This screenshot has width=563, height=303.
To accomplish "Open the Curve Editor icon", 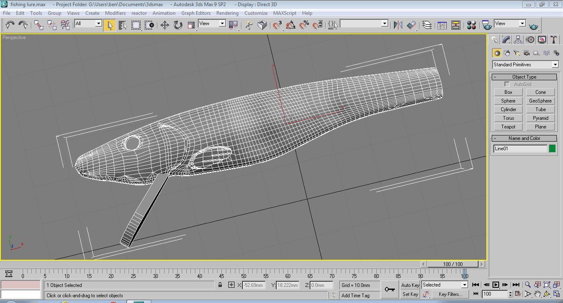I will point(443,25).
